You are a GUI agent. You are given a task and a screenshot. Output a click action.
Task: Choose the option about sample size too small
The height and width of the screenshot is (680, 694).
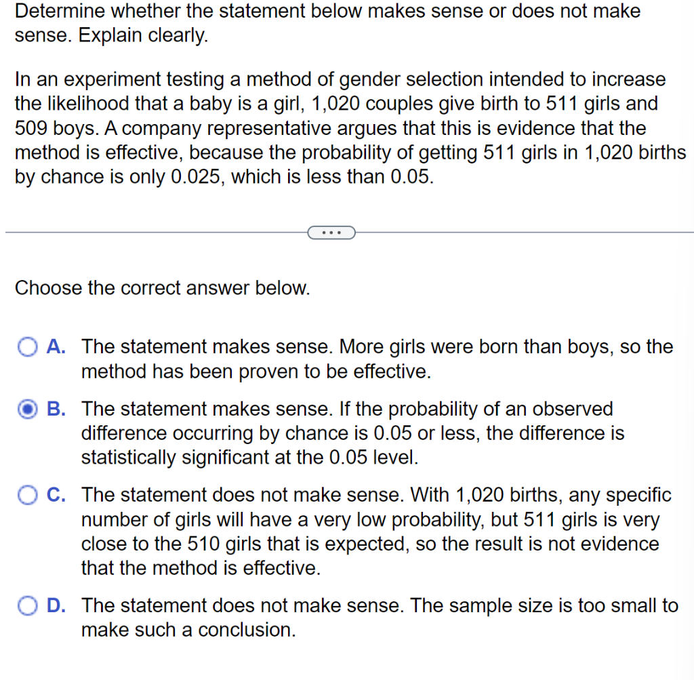pyautogui.click(x=27, y=605)
